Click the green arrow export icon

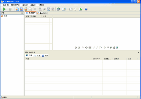(x=80, y=9)
